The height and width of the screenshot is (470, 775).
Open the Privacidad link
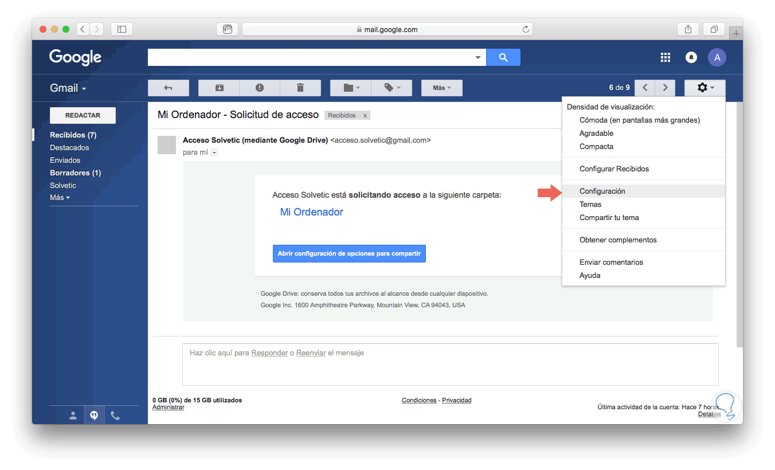pos(457,401)
